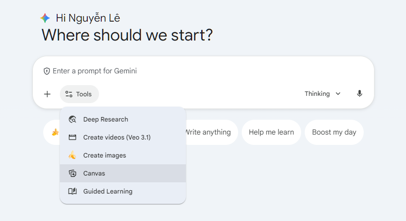This screenshot has height=221, width=406.
Task: Click the Canvas icon in the menu
Action: 72,173
